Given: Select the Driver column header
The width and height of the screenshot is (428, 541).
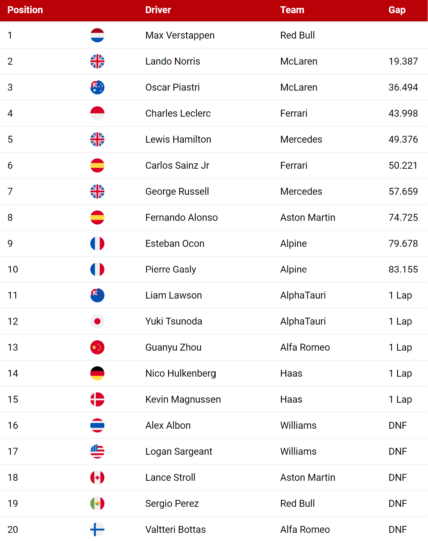Looking at the screenshot, I should pos(158,10).
